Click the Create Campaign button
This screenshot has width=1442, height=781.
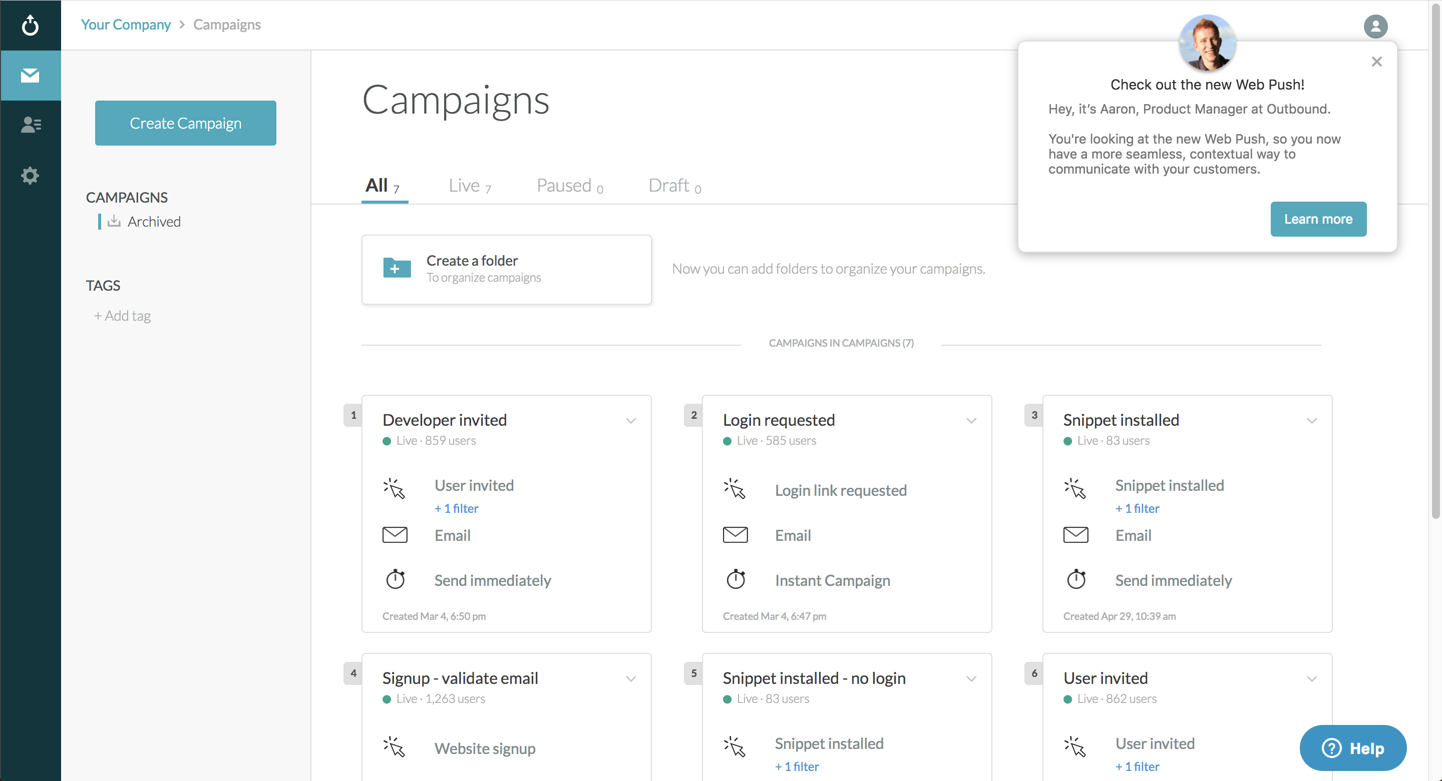(185, 123)
